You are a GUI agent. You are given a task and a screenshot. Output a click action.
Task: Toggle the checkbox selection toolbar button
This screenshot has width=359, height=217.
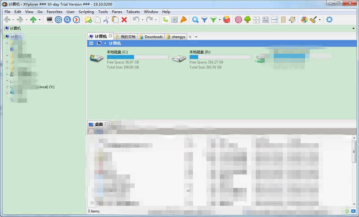click(x=175, y=20)
